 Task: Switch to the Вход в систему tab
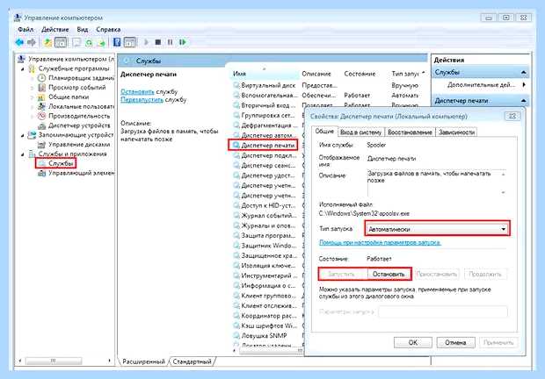pos(360,132)
